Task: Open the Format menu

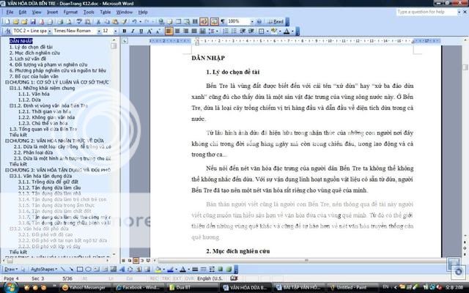Action: [x=71, y=12]
